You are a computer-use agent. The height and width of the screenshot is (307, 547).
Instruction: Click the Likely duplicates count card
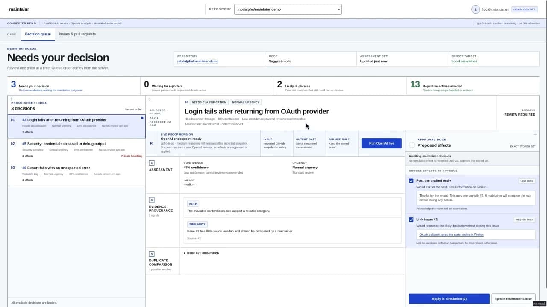point(340,86)
